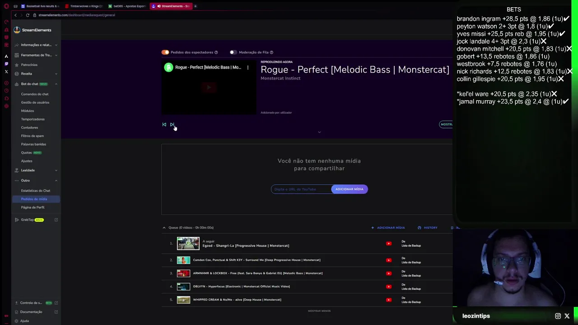Viewport: 578px width, 325px height.
Task: Go back to the previous media track
Action: pyautogui.click(x=164, y=125)
